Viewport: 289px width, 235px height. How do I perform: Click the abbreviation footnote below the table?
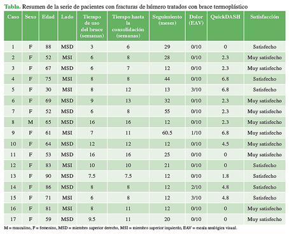point(120,228)
